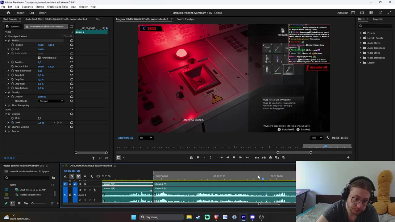Open the Export workspace
The width and height of the screenshot is (395, 222).
pos(43,13)
